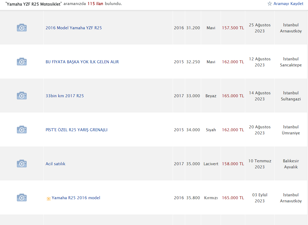Click camera icon for Yamaha R25 2016 model
This screenshot has width=308, height=225.
[x=22, y=198]
